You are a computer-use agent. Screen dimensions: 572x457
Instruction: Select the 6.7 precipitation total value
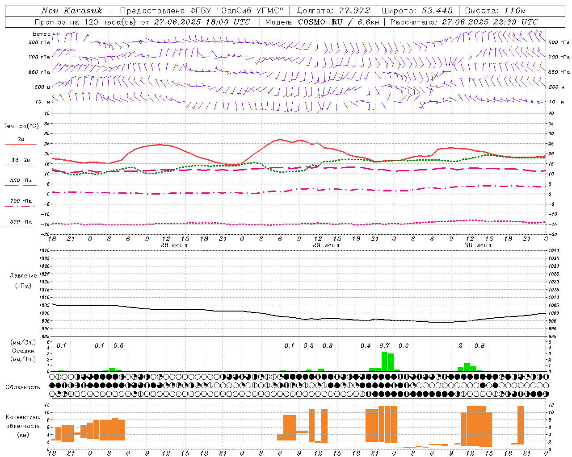(x=385, y=345)
